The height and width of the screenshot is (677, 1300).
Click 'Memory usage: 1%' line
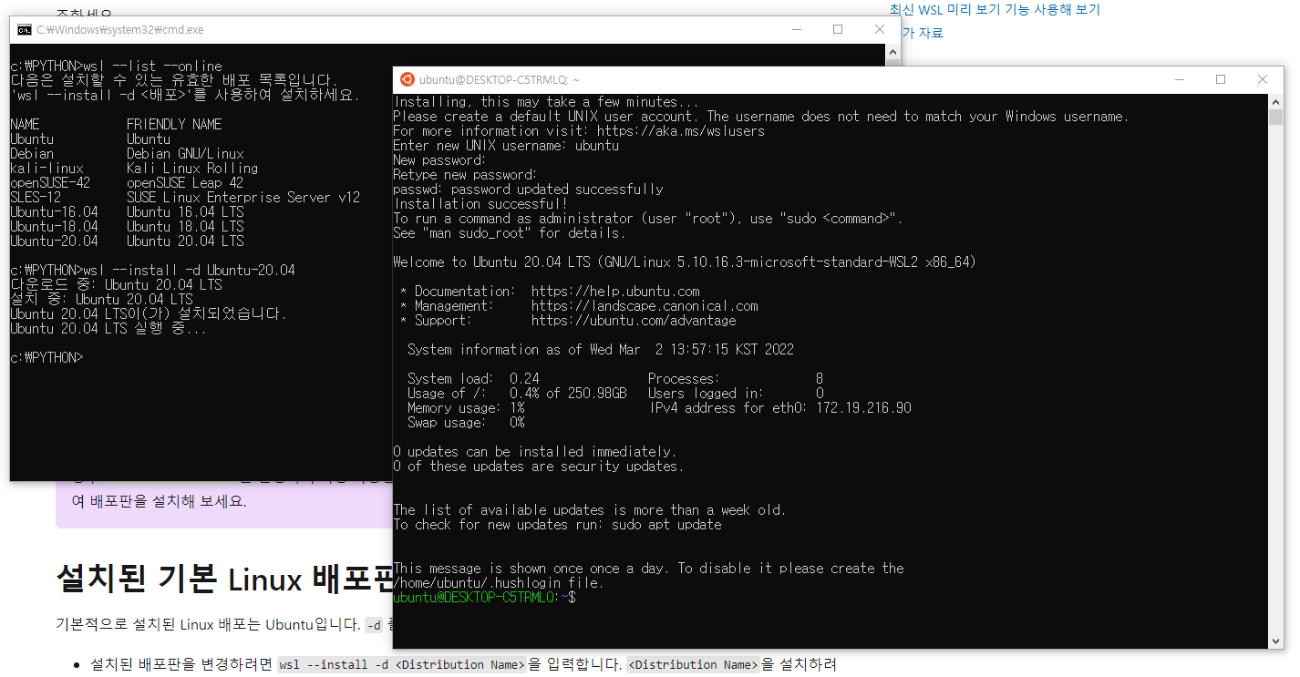(466, 408)
